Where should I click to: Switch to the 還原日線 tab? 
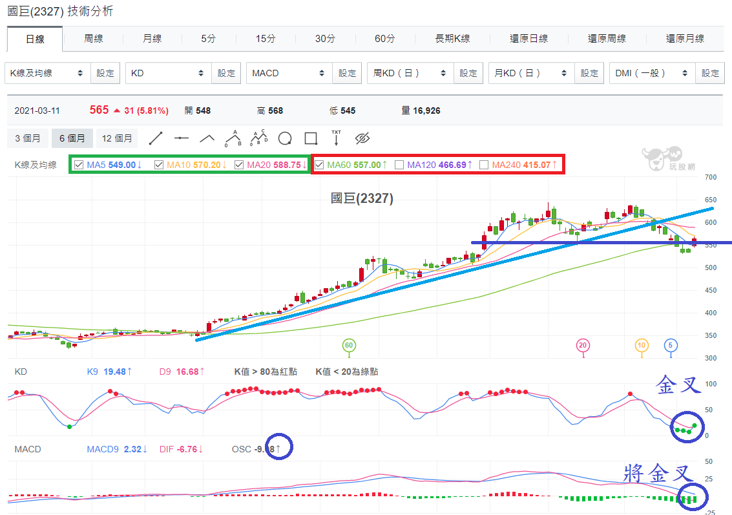tap(529, 39)
